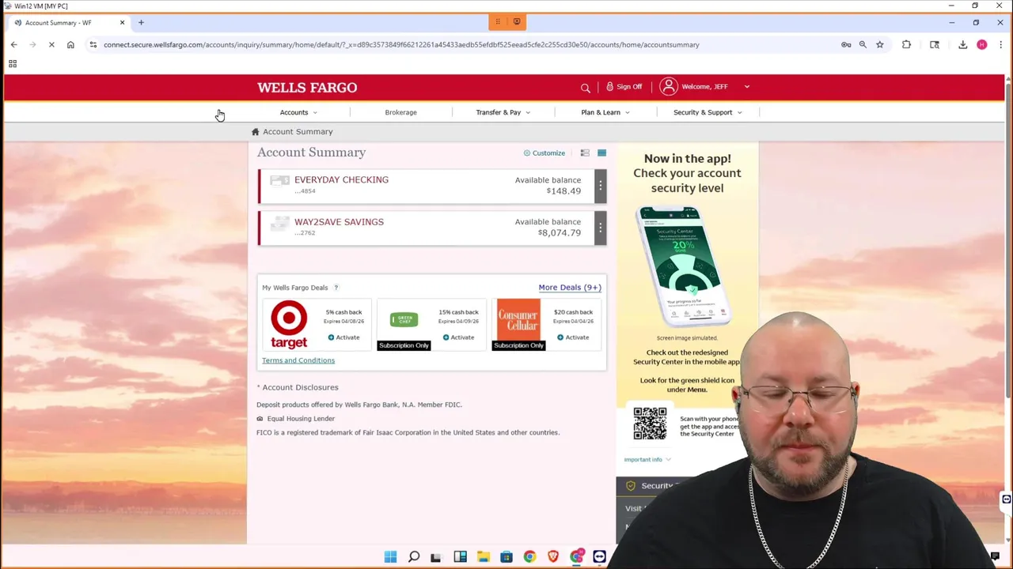This screenshot has height=569, width=1013.
Task: Open a new browser tab
Action: (141, 22)
